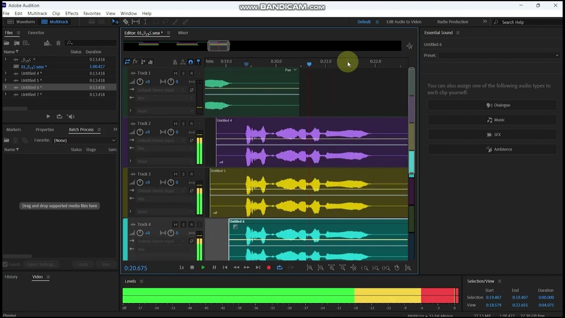This screenshot has height=318, width=565.
Task: Arm Track 3 for record with R button
Action: pos(191,174)
